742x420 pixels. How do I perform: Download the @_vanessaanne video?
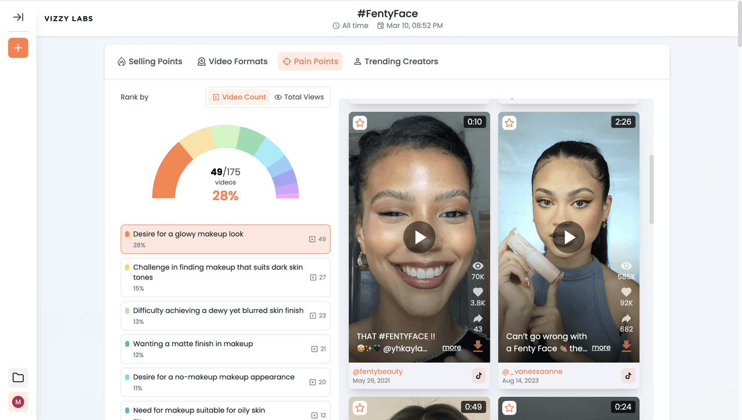coord(626,346)
